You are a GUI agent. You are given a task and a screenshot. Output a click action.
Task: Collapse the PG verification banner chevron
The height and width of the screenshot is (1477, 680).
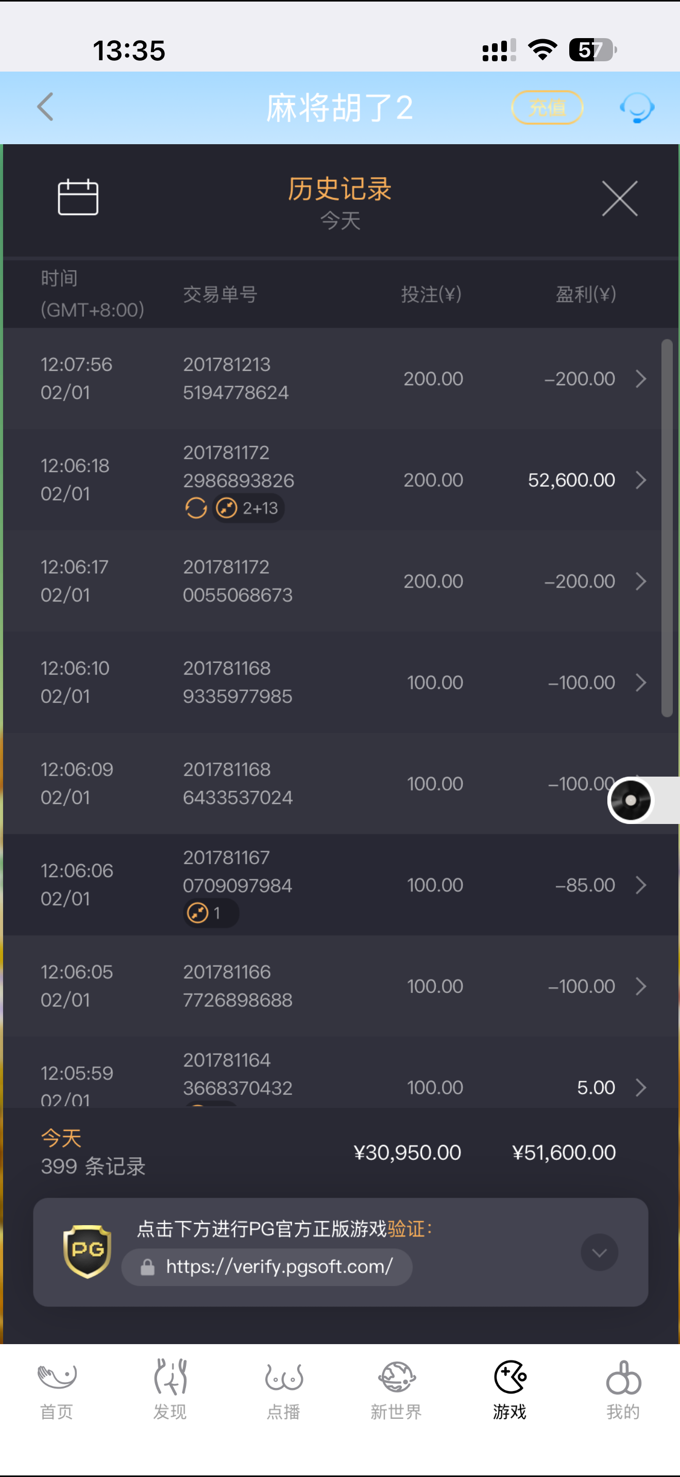coord(599,1252)
